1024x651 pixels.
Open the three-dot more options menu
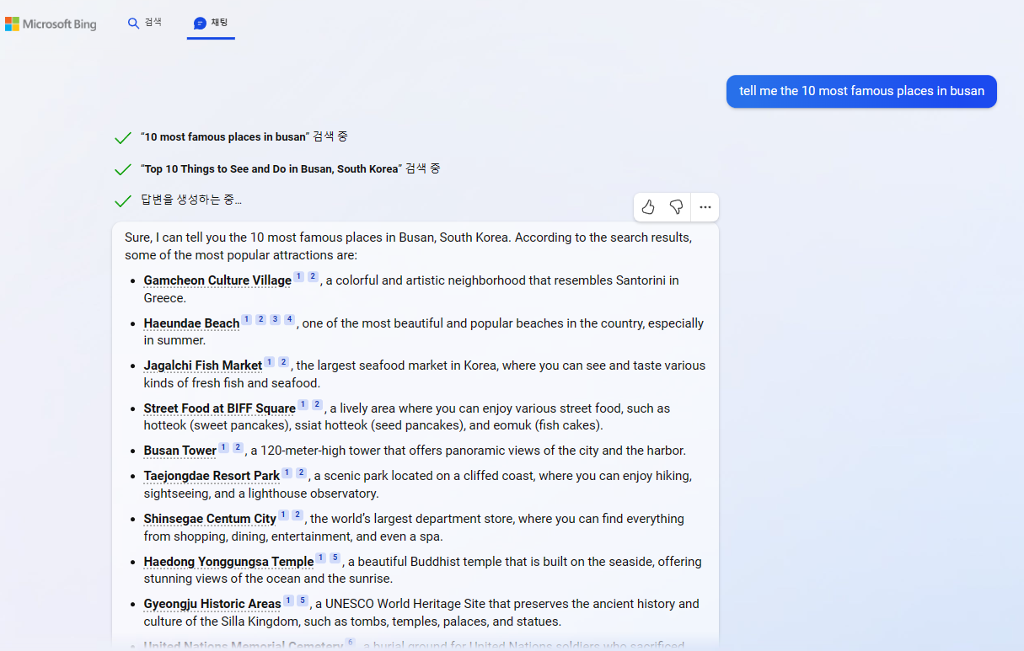point(705,207)
